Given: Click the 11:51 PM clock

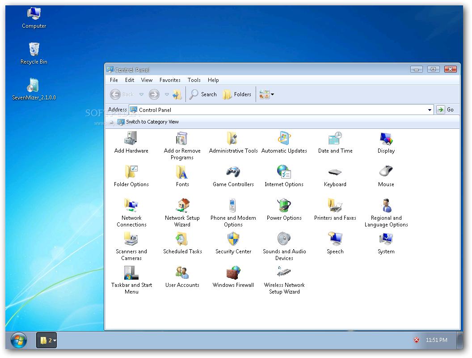Looking at the screenshot, I should pos(437,340).
